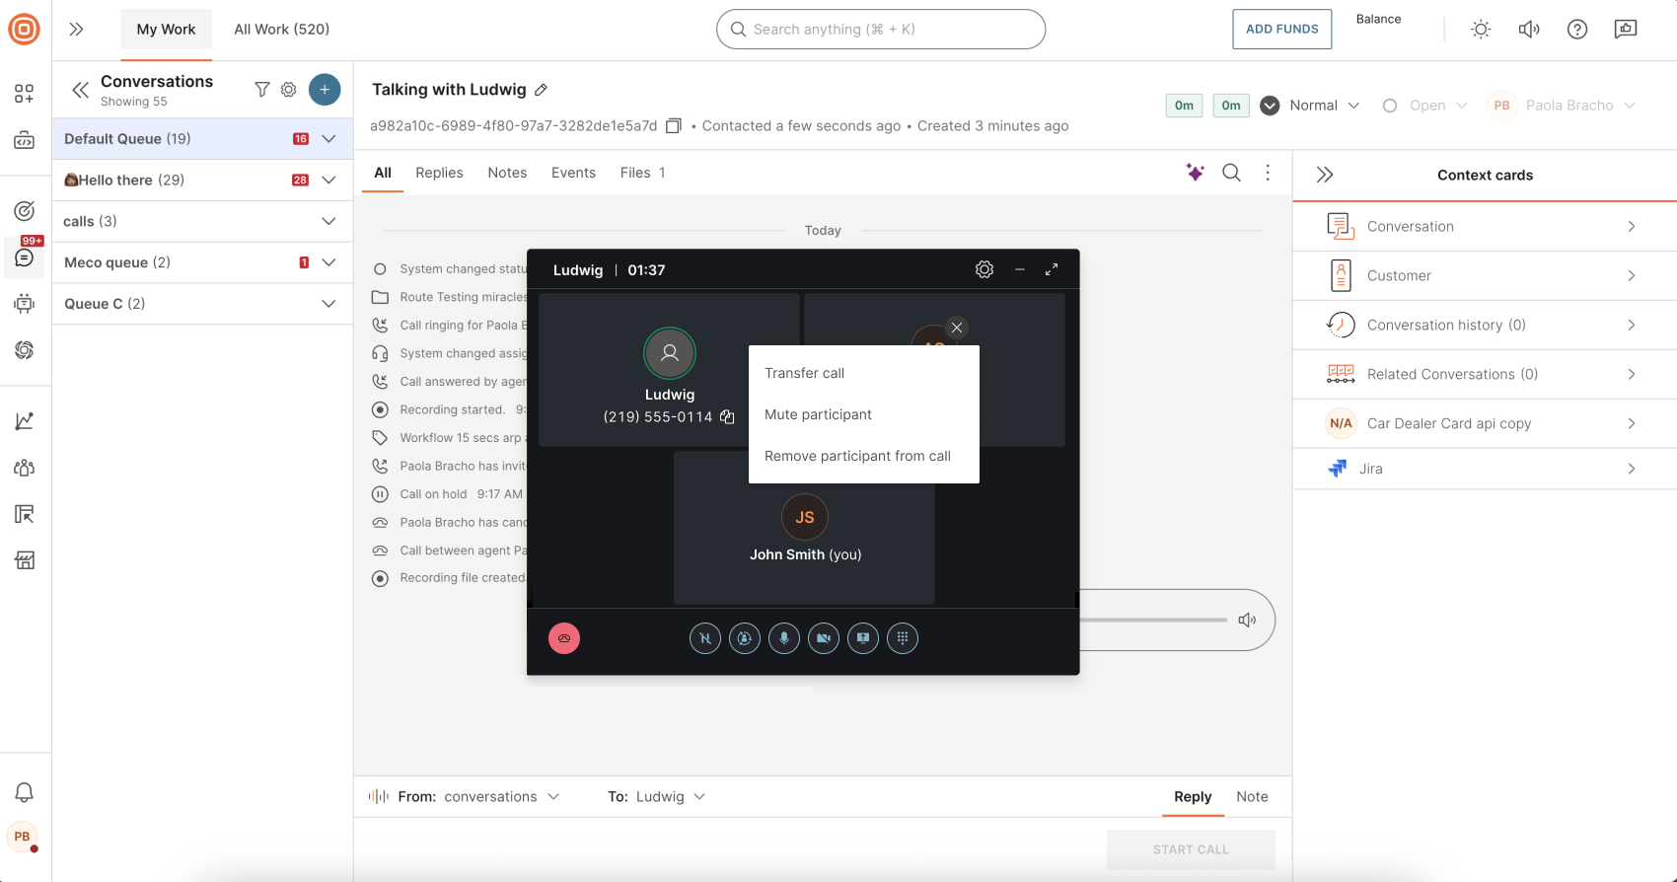Edit conversation title with pencil icon
Screen dimensions: 1677x882
pyautogui.click(x=541, y=90)
